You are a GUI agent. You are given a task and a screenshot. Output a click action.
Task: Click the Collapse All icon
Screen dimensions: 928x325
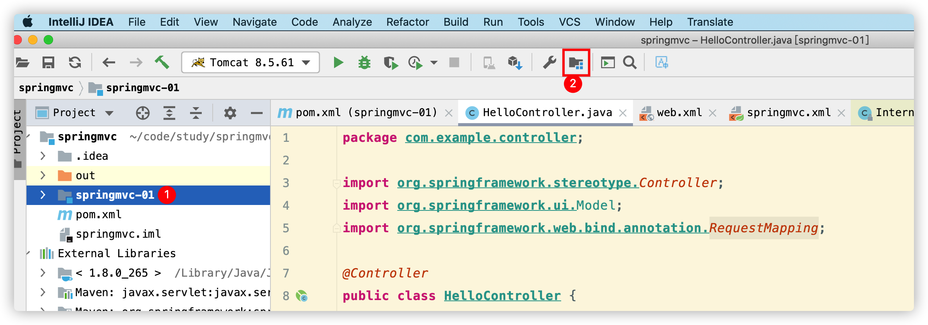tap(196, 113)
